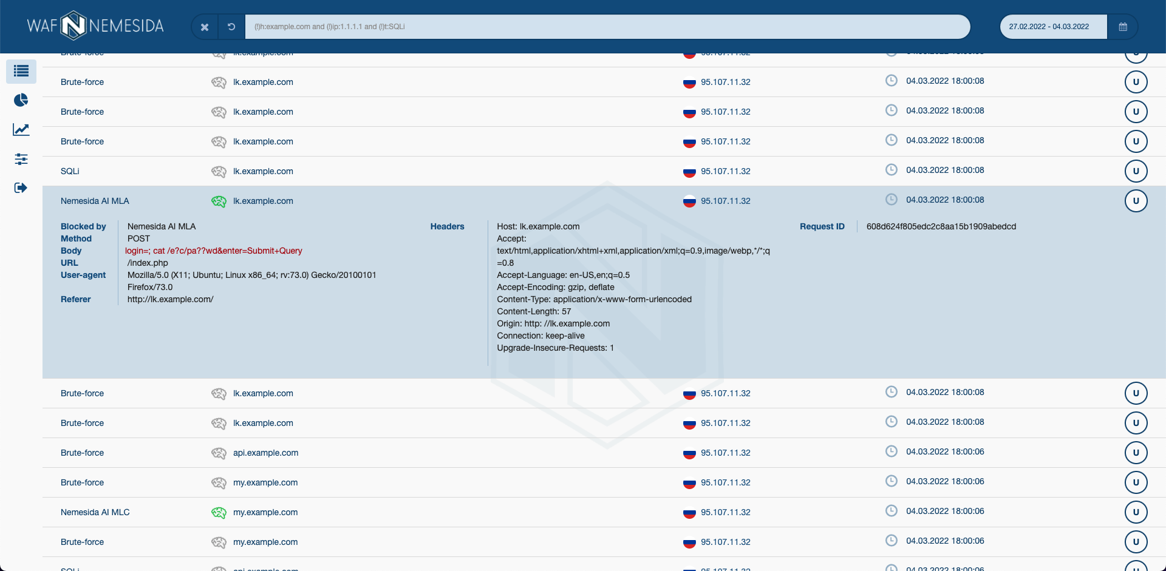1166x571 pixels.
Task: Open the line graph statistics in sidebar
Action: pyautogui.click(x=21, y=129)
